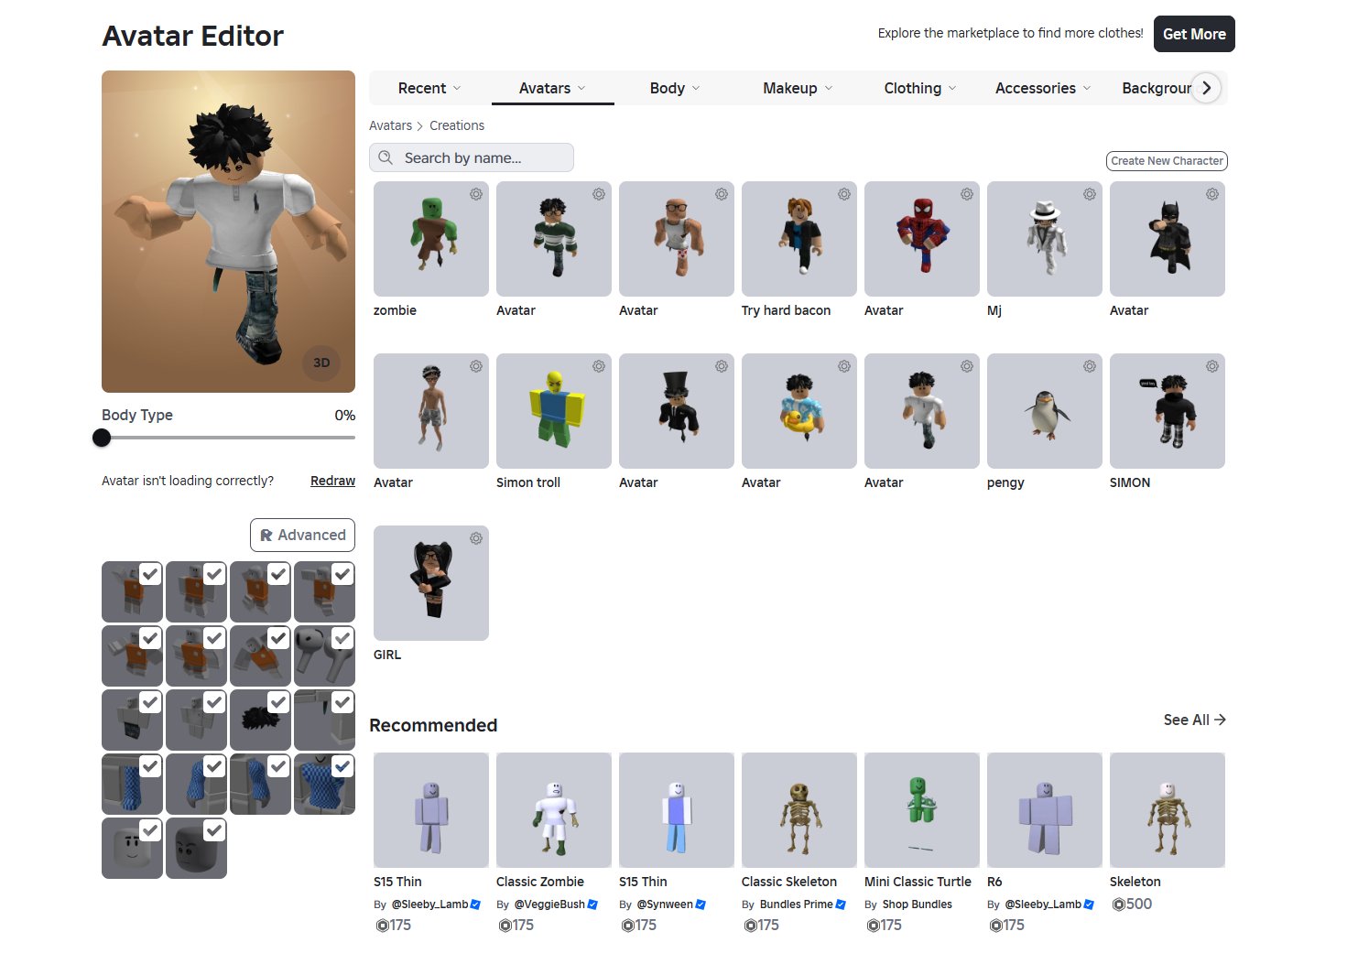Expand the Avatars dropdown chevron
The image size is (1347, 964).
click(x=581, y=88)
